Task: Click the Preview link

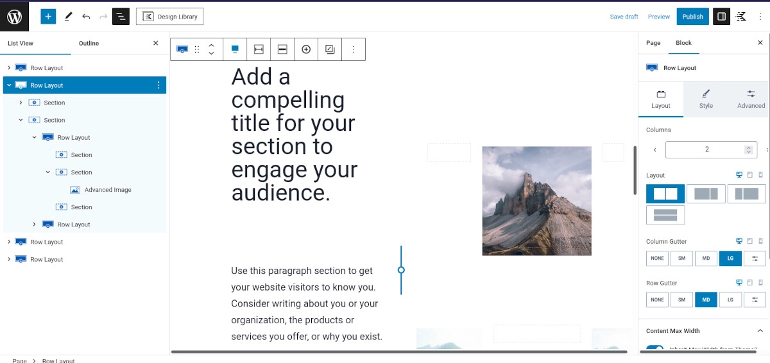Action: tap(659, 17)
